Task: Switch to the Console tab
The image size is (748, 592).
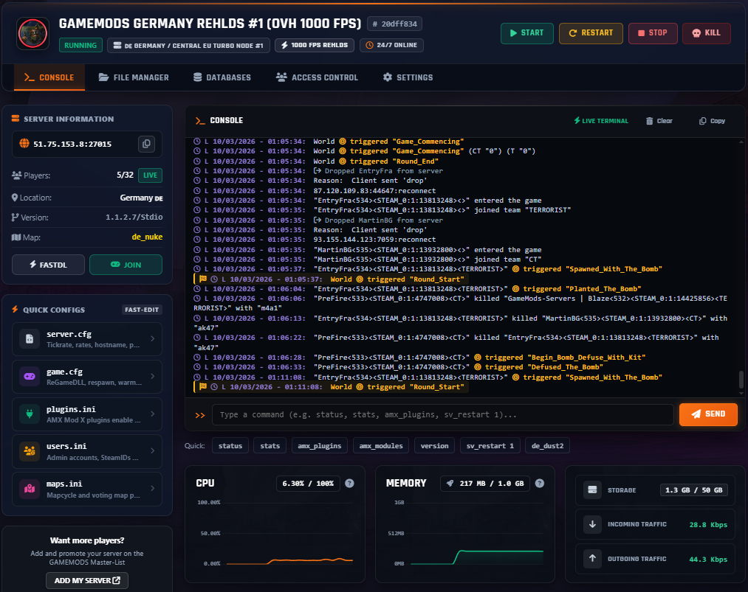Action: tap(49, 77)
